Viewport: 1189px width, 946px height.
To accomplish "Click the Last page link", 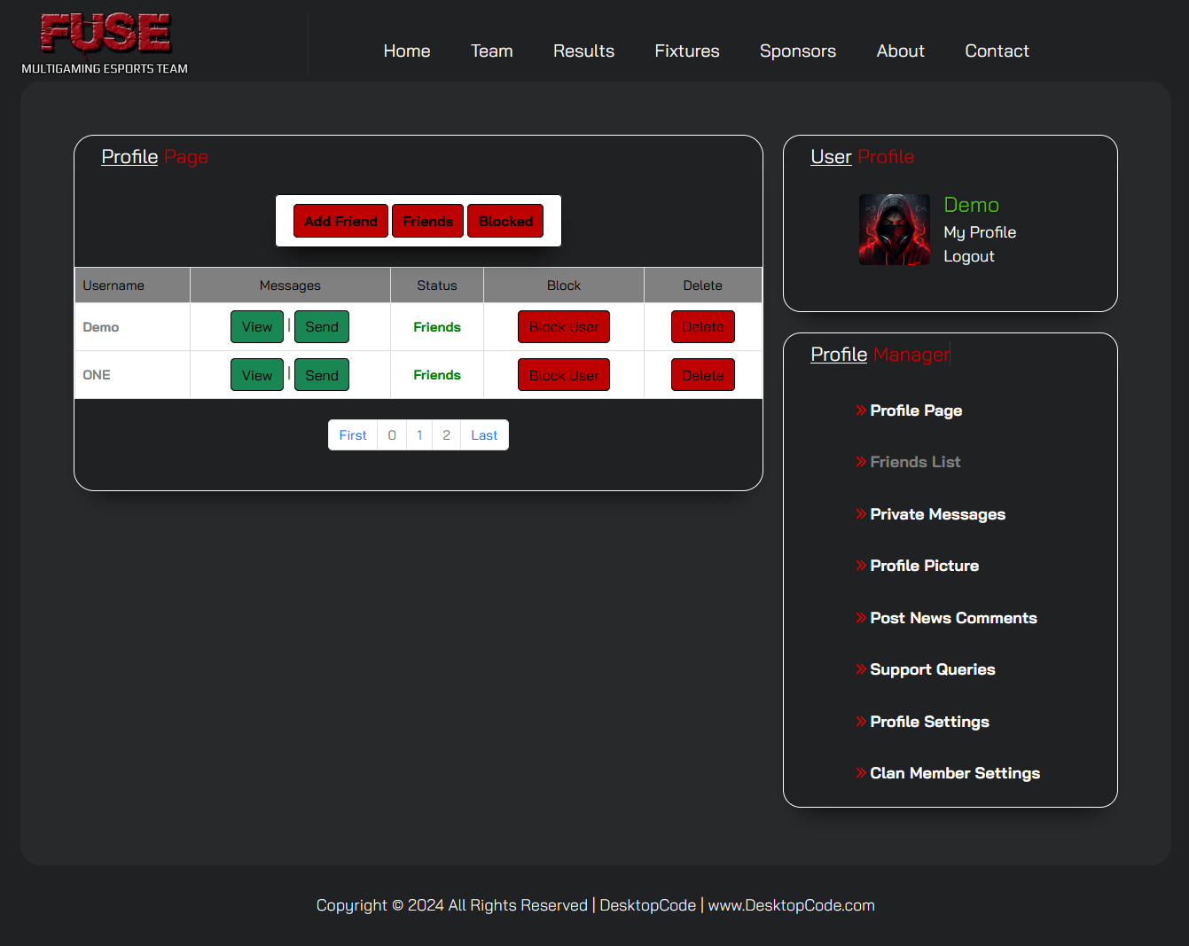I will 484,435.
